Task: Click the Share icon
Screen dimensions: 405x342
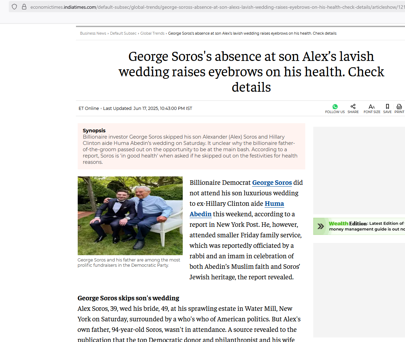Action: point(353,106)
